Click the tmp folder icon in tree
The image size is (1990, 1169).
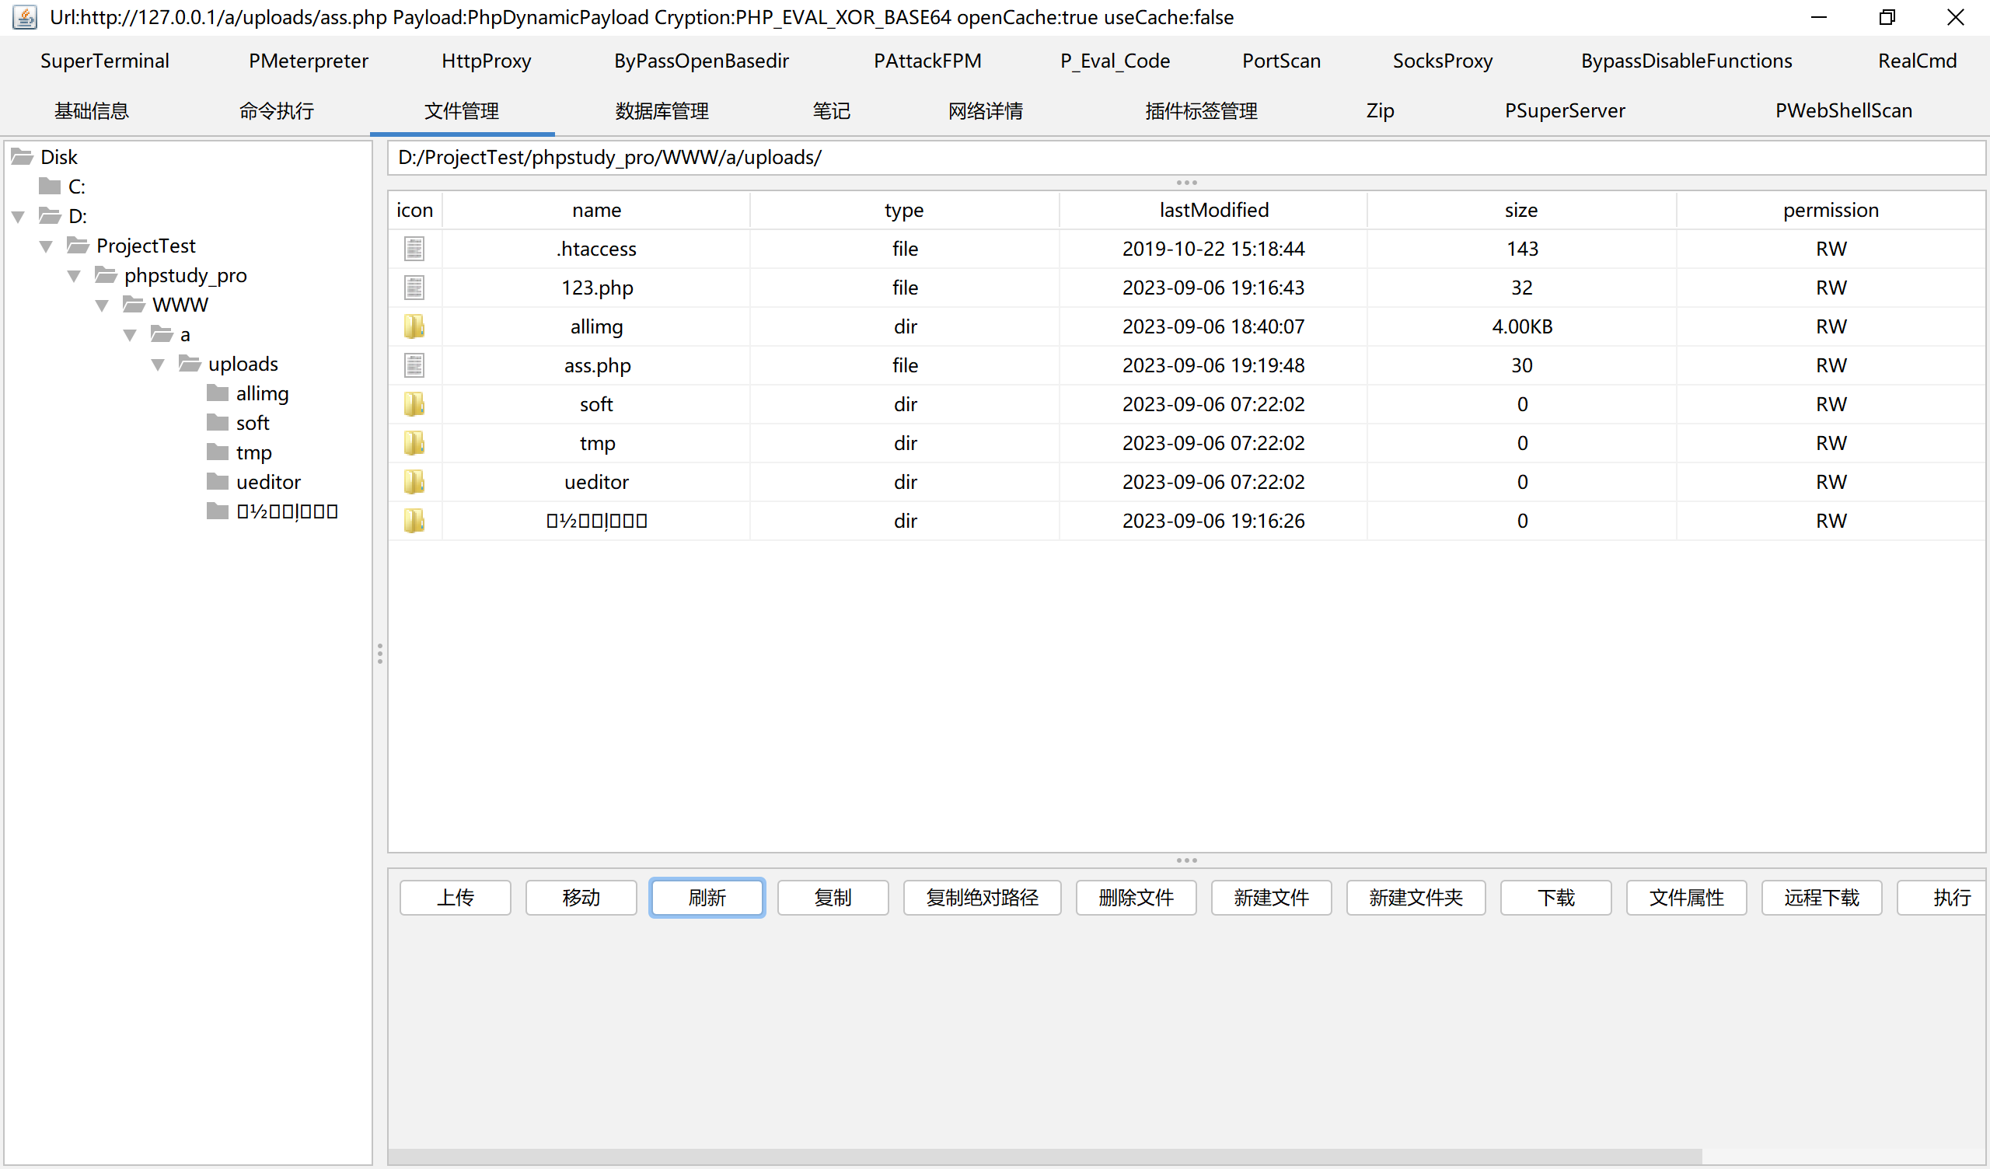pyautogui.click(x=217, y=452)
